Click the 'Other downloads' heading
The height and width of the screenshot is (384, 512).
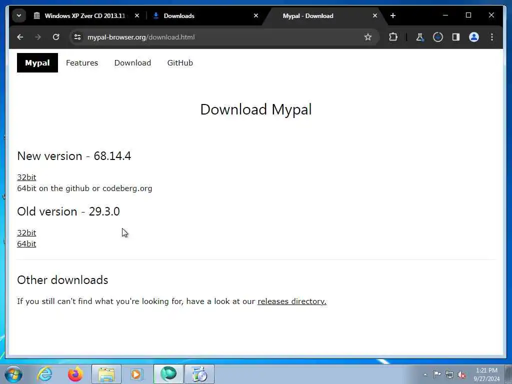coord(62,280)
